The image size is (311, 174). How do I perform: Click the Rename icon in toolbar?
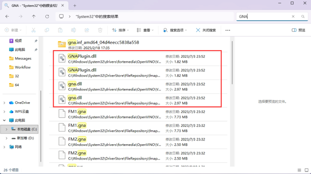pyautogui.click(x=74, y=30)
